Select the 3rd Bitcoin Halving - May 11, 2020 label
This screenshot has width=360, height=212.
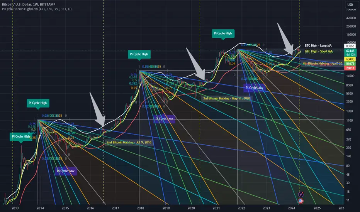(x=227, y=98)
